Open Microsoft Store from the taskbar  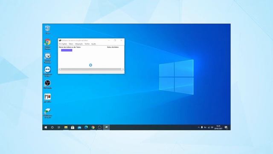(73, 127)
